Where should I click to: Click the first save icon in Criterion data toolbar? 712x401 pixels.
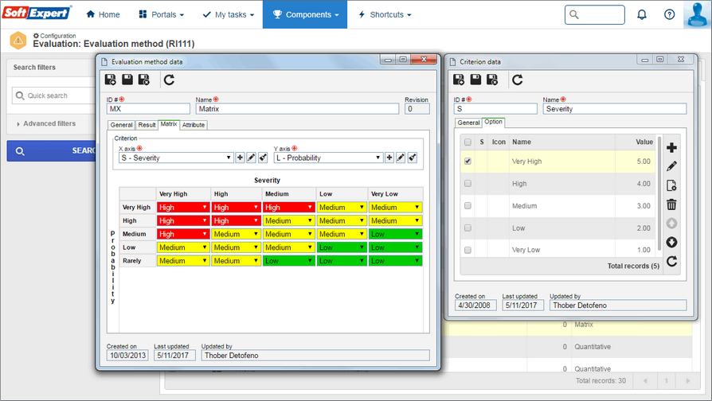click(459, 80)
